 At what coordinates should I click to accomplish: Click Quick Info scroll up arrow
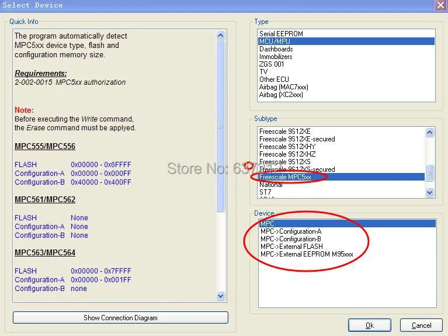tap(221, 35)
